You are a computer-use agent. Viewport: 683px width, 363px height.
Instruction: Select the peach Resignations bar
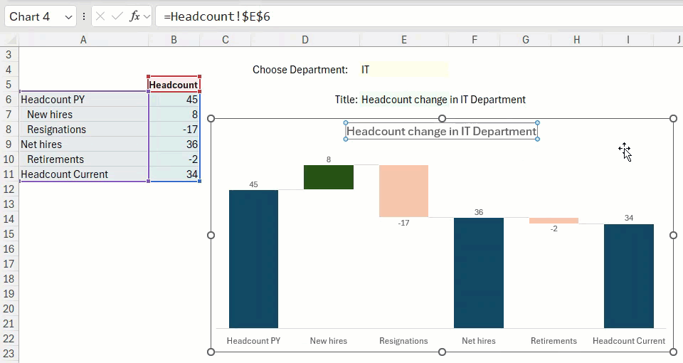click(403, 191)
